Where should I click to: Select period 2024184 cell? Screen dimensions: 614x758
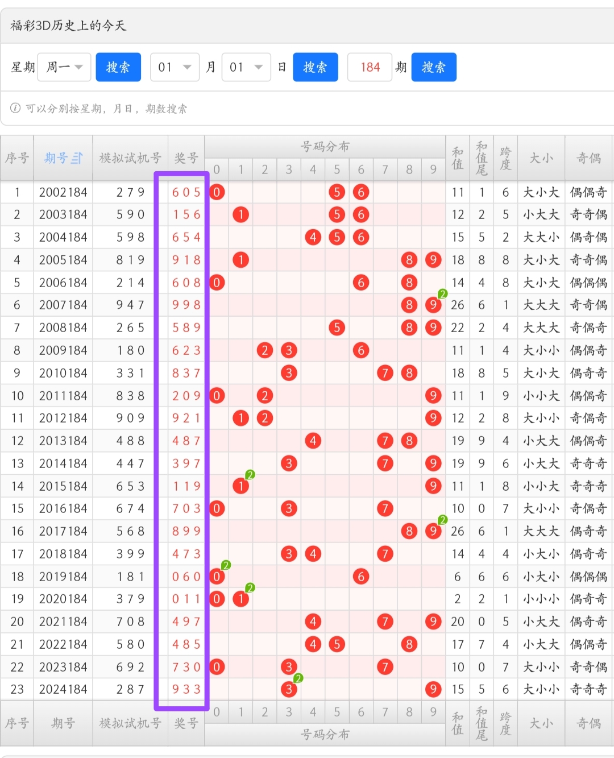tap(63, 689)
